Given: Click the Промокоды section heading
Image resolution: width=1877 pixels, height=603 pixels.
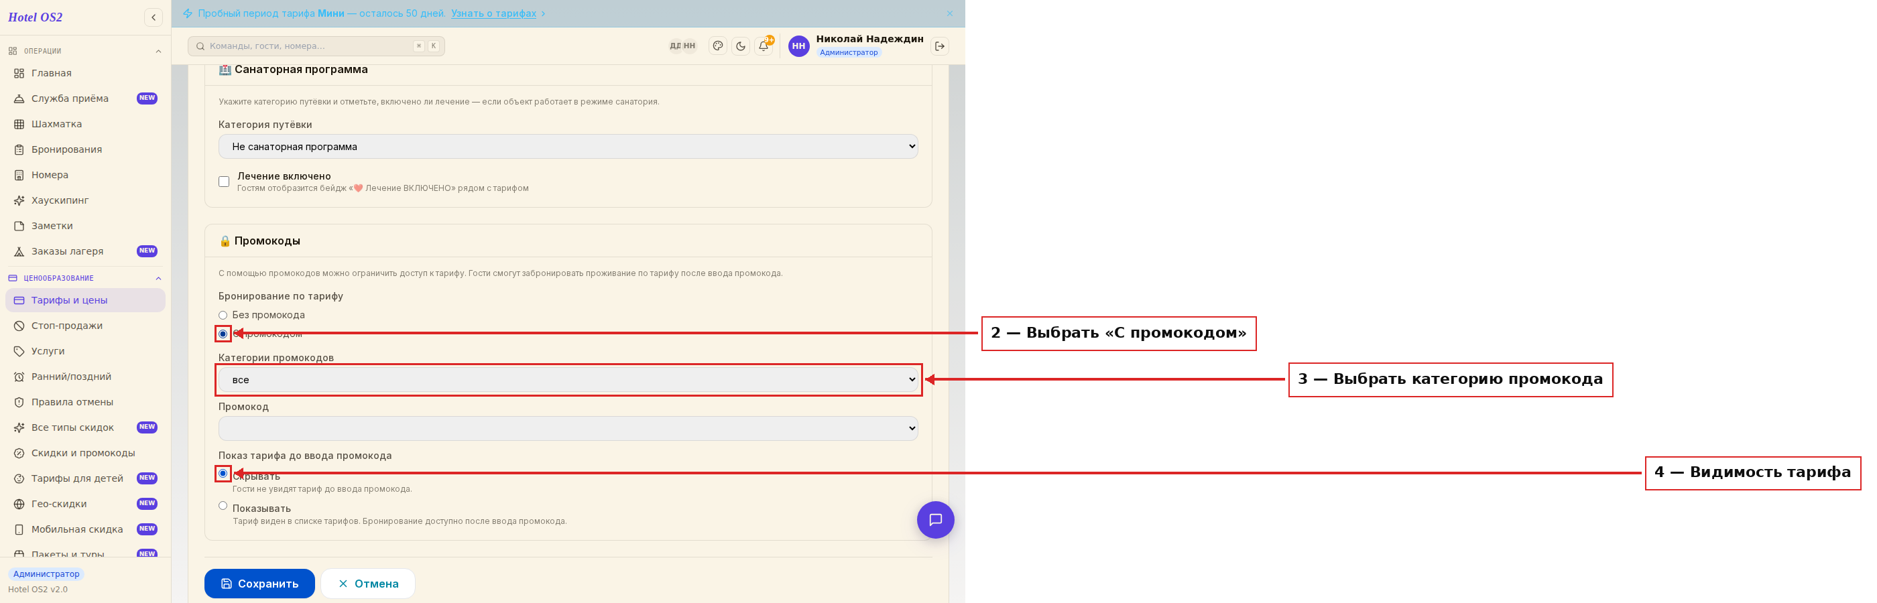Looking at the screenshot, I should [267, 241].
